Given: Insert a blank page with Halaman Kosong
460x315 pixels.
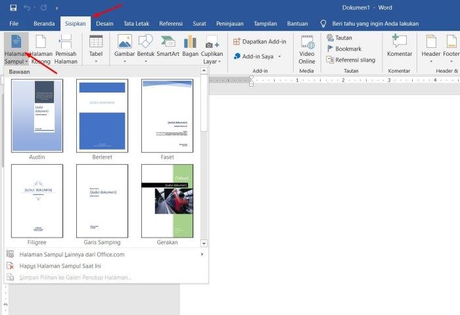Looking at the screenshot, I should (x=41, y=49).
